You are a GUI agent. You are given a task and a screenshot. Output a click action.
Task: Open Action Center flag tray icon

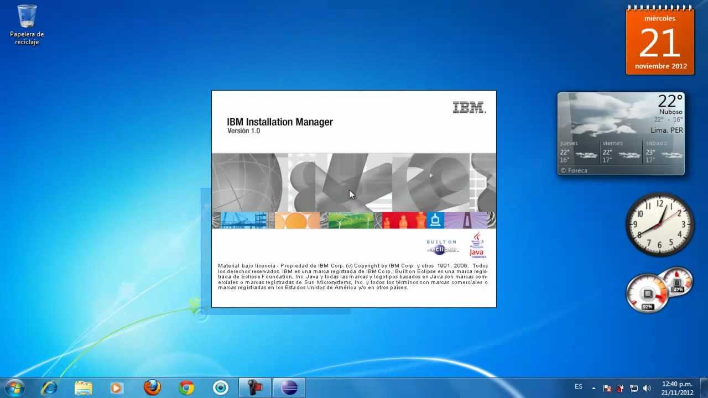tap(607, 388)
